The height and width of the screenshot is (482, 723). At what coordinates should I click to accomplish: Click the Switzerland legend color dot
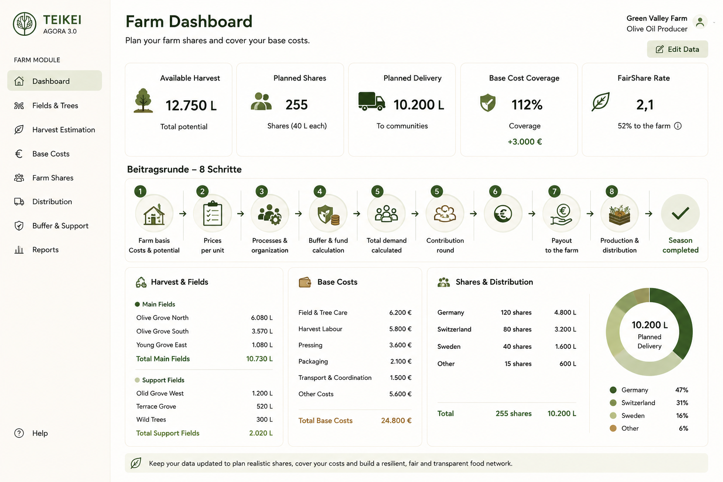pos(613,402)
